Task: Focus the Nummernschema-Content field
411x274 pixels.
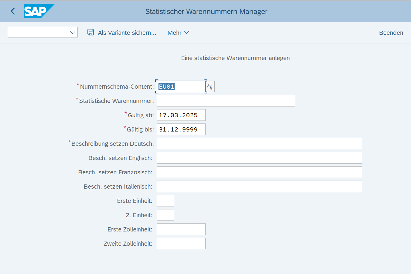Action: point(181,87)
